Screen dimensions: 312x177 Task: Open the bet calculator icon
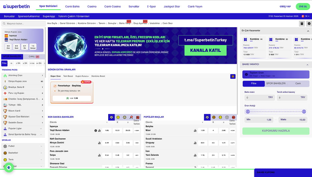click(x=302, y=24)
